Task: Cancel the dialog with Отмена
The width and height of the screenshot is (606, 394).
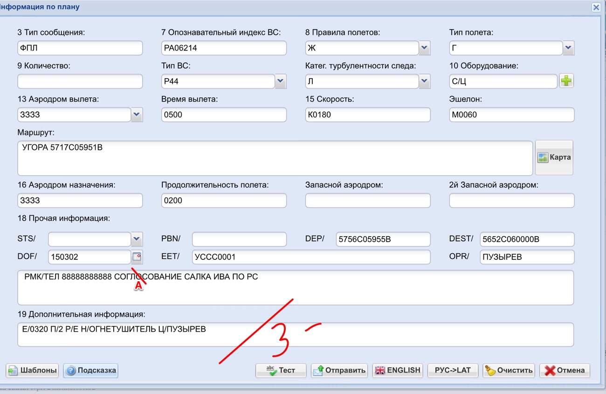Action: point(565,371)
